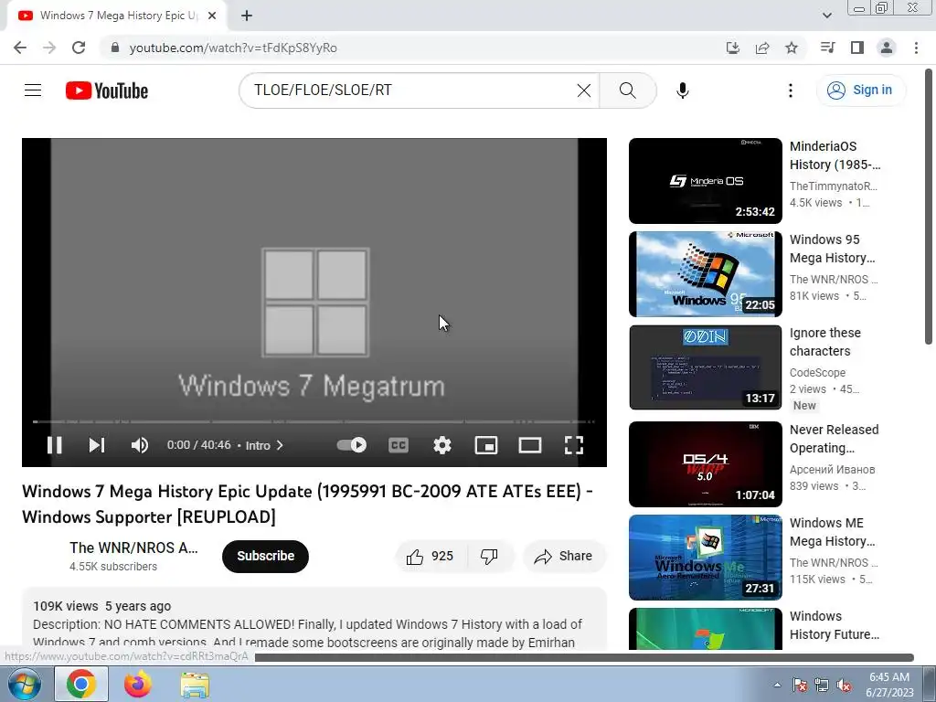The image size is (936, 702).
Task: Open the Ignore these characters thumbnail
Action: [705, 367]
